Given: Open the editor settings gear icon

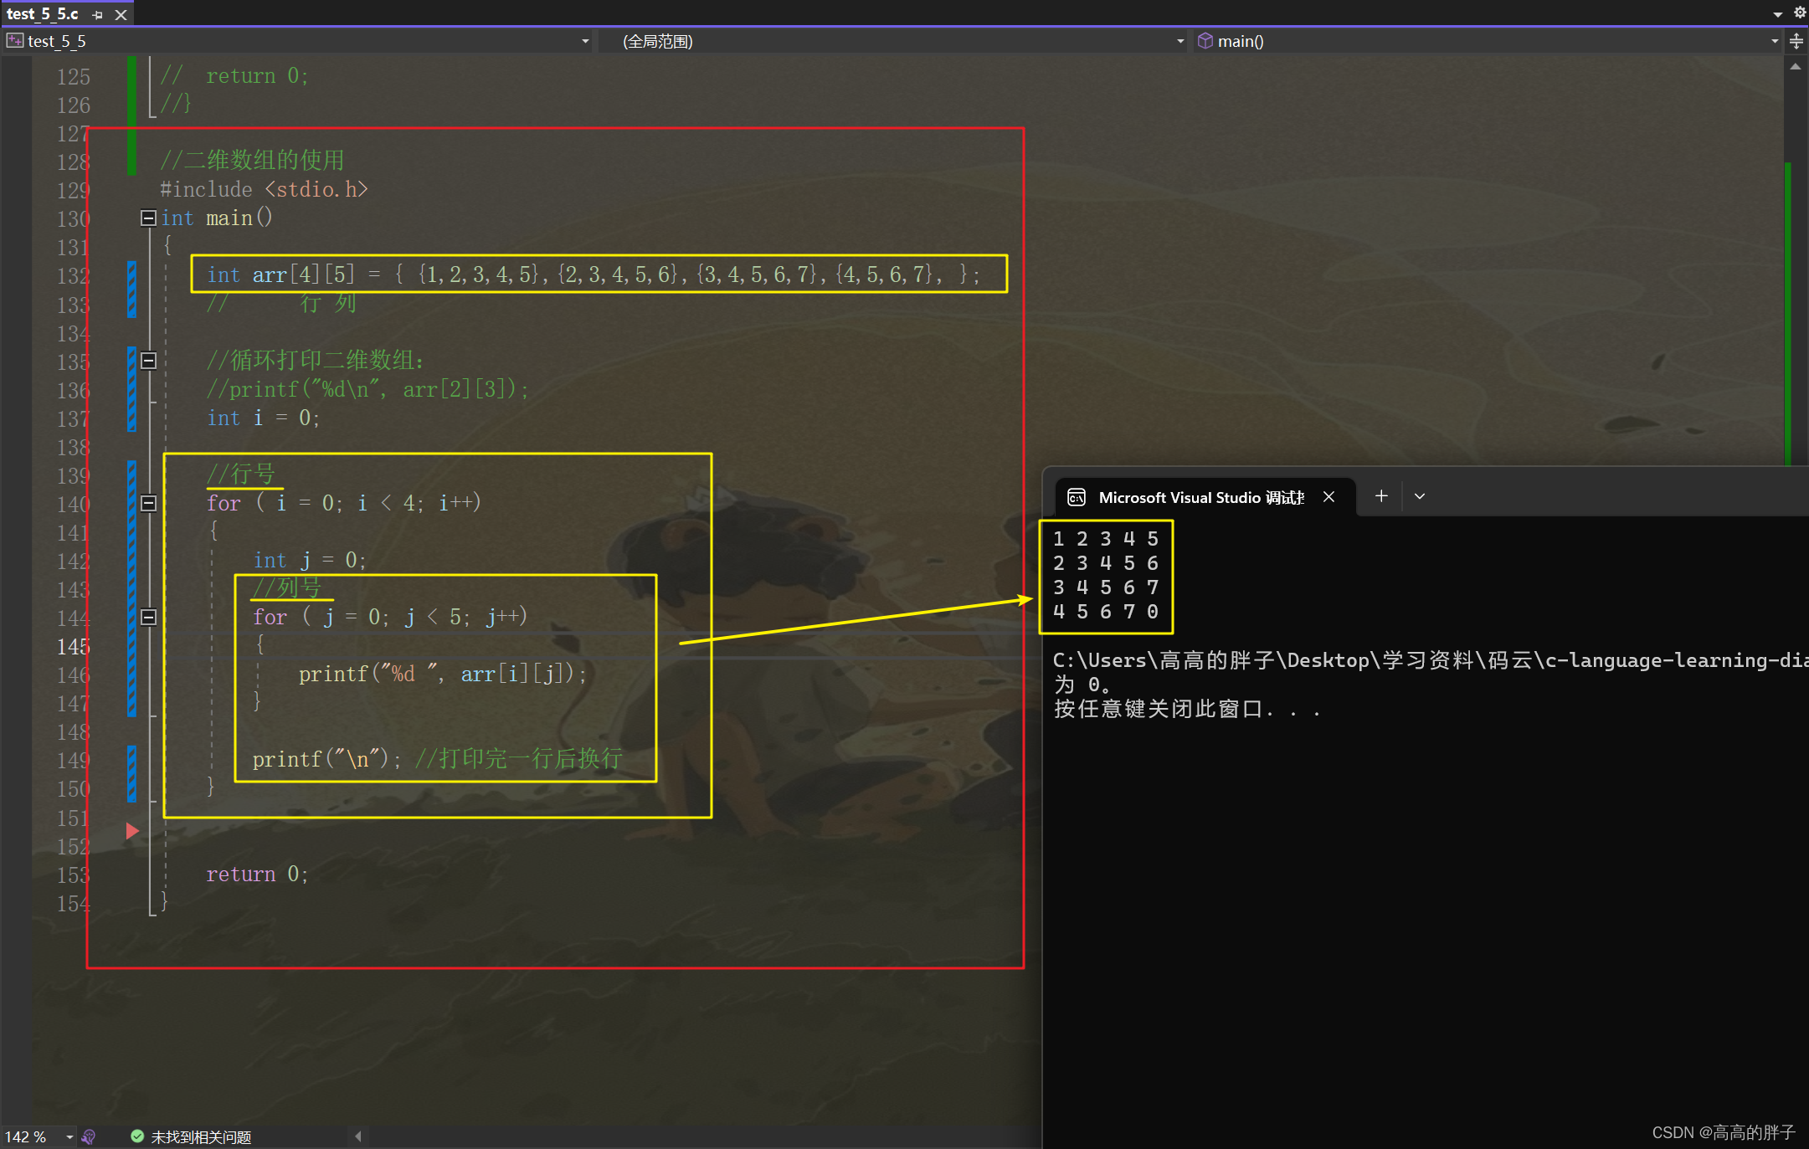Looking at the screenshot, I should [x=1799, y=13].
